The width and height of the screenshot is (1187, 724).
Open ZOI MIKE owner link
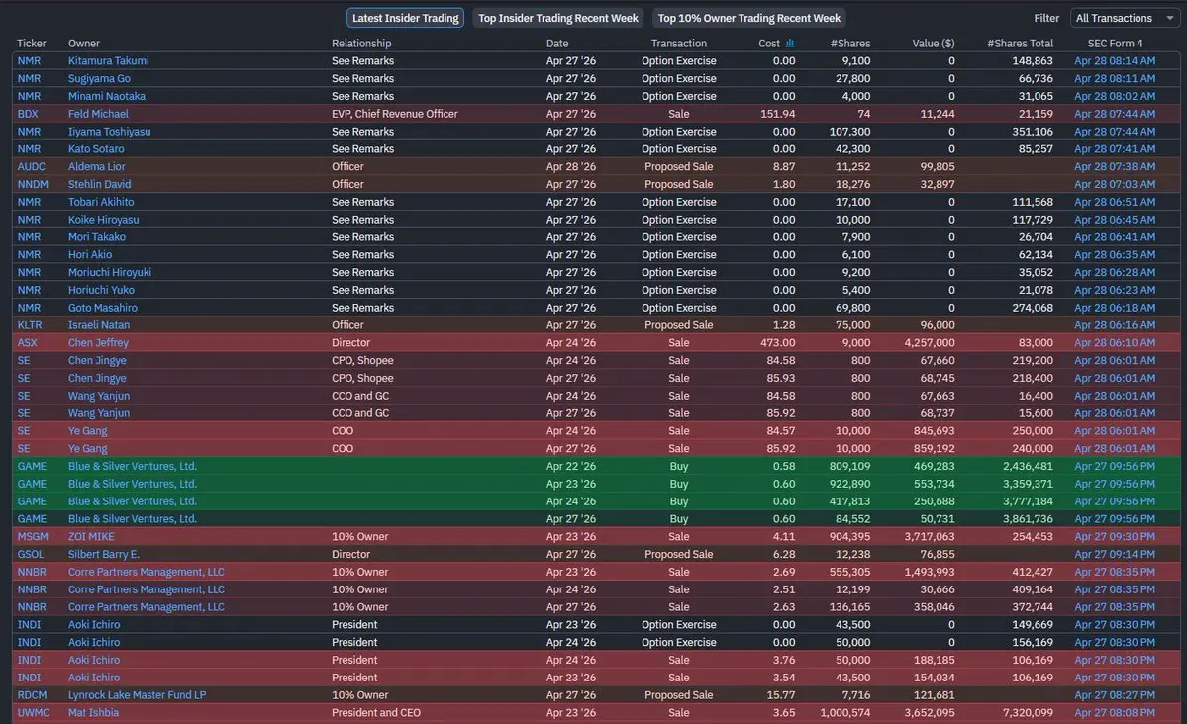(x=92, y=537)
